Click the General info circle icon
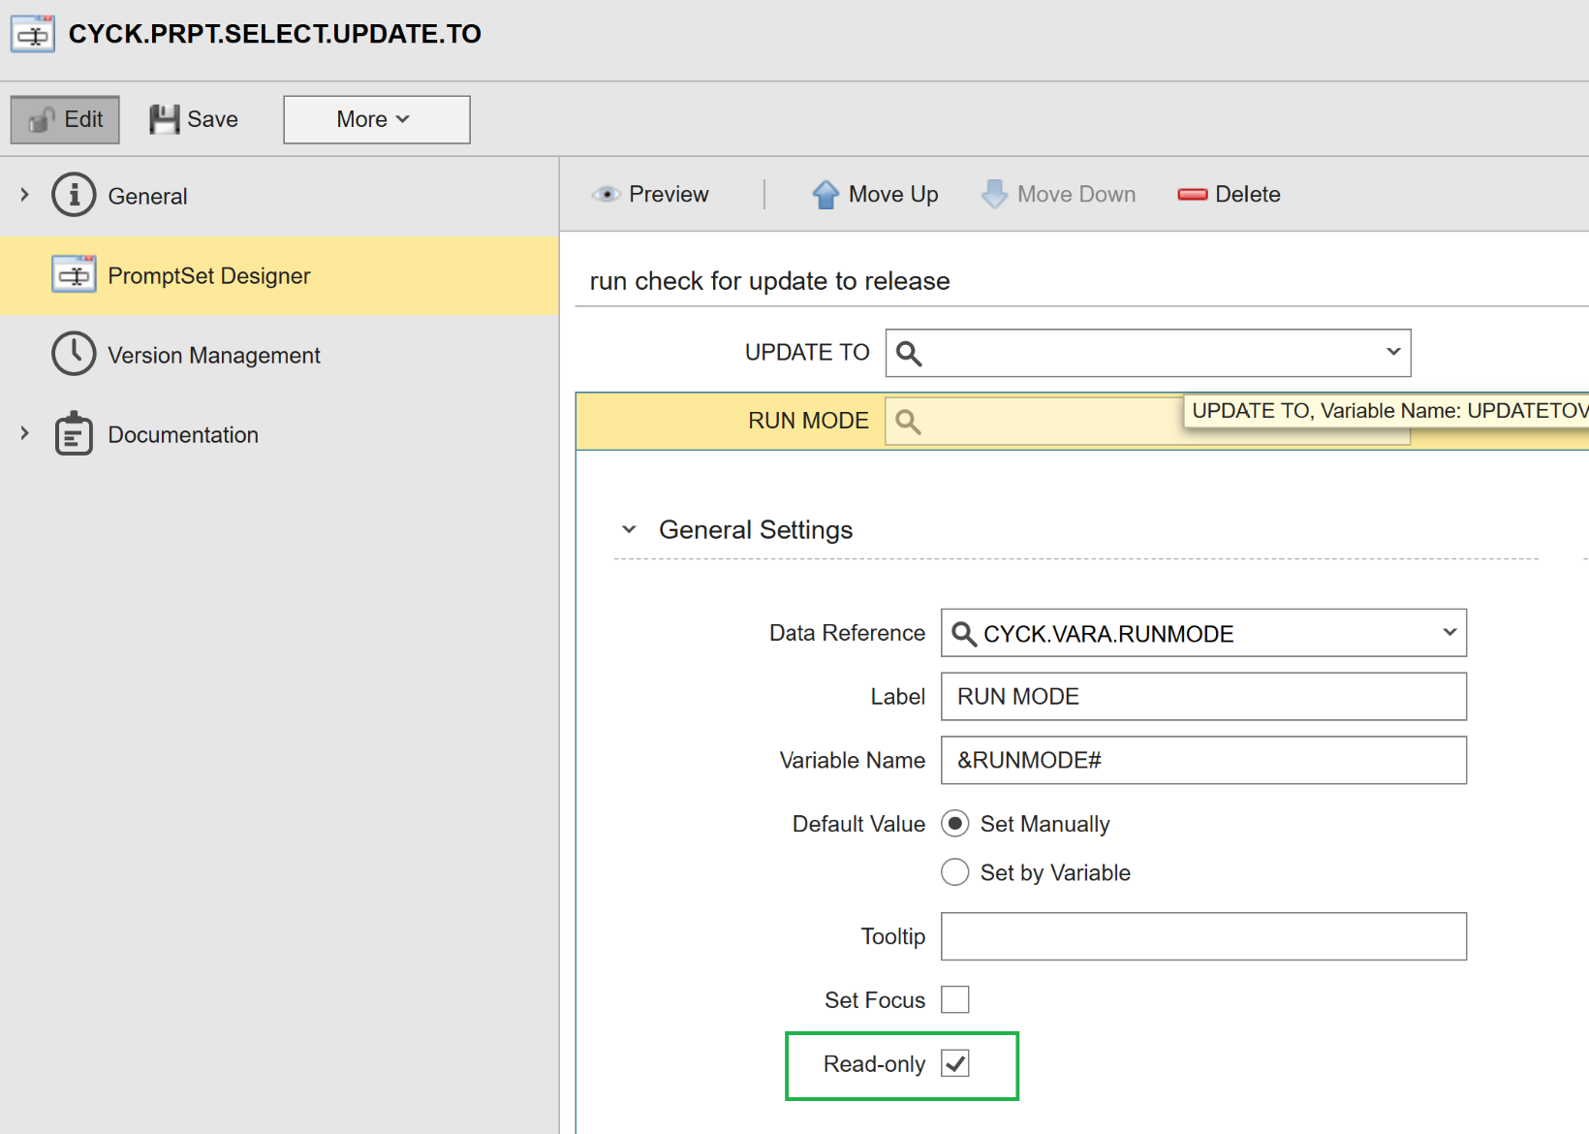This screenshot has height=1134, width=1589. [74, 195]
